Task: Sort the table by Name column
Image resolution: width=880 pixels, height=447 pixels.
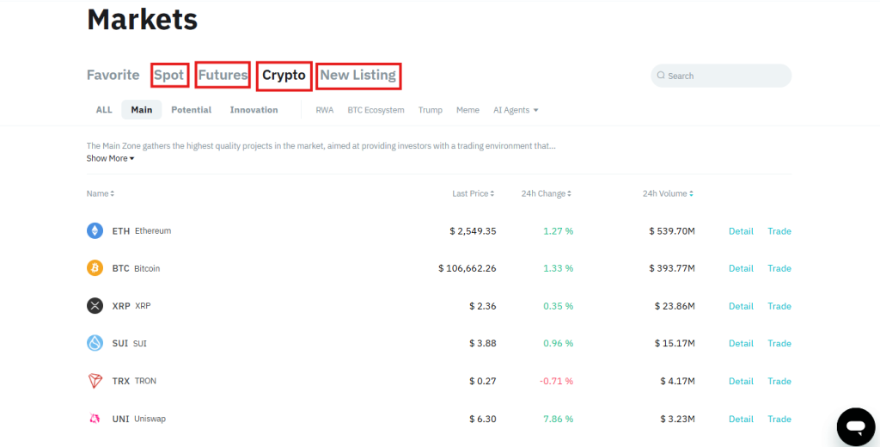Action: 101,193
